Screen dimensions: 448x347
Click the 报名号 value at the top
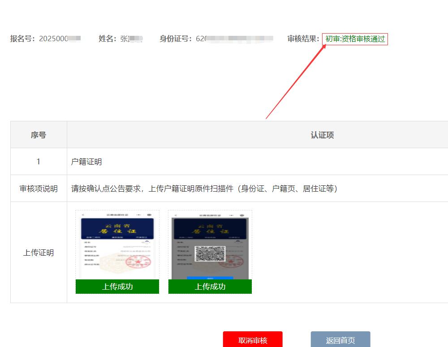pyautogui.click(x=60, y=39)
